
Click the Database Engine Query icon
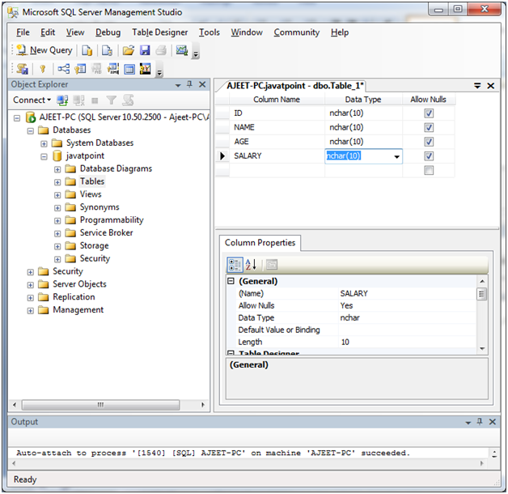(87, 50)
